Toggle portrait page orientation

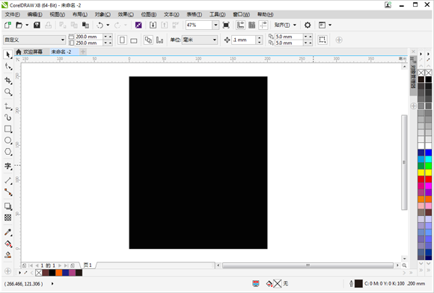(122, 40)
